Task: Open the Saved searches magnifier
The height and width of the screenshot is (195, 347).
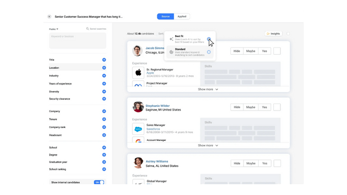Action: point(87,29)
